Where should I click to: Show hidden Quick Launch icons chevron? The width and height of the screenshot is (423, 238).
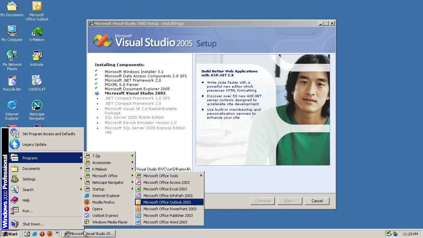57,233
